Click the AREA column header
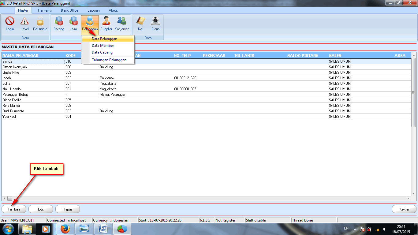This screenshot has width=418, height=235. tap(400, 56)
